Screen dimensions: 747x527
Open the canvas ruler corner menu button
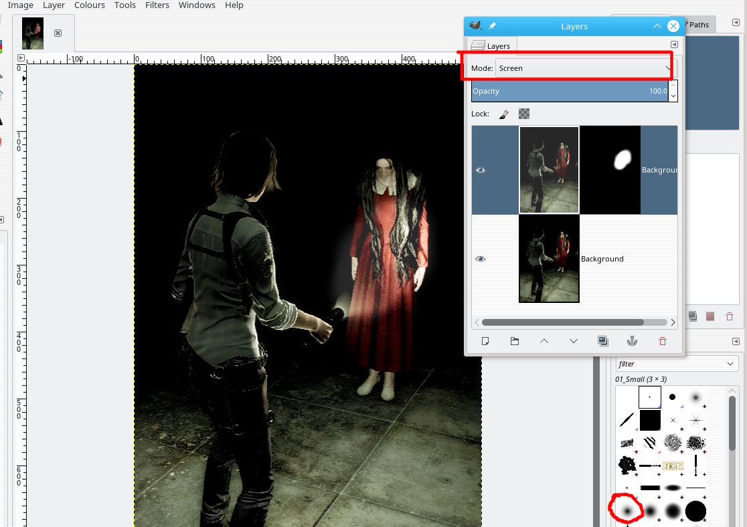click(x=21, y=58)
